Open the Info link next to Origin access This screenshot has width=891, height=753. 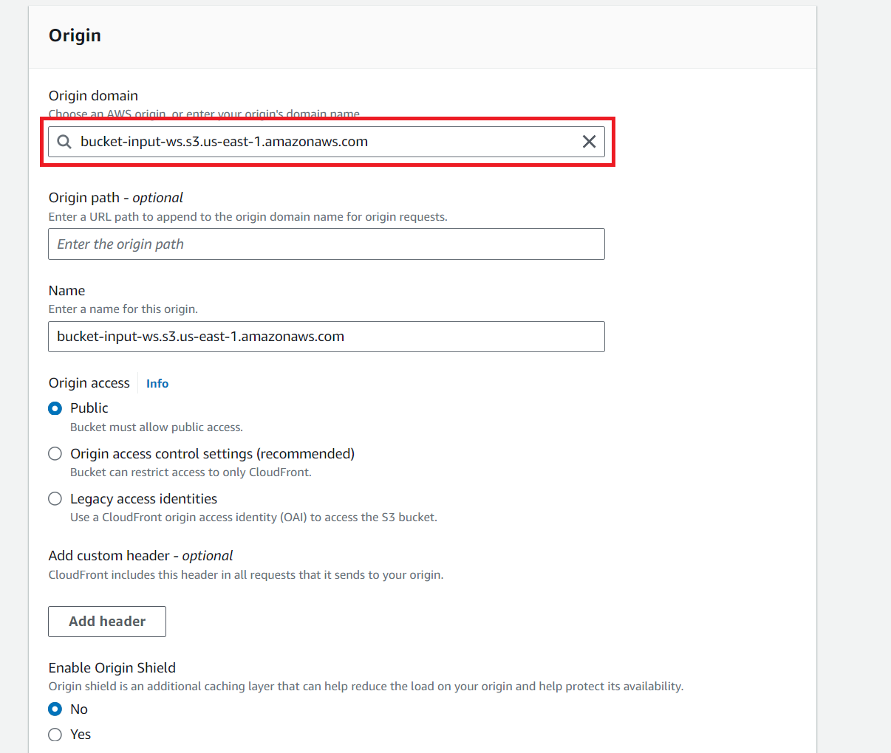[157, 383]
